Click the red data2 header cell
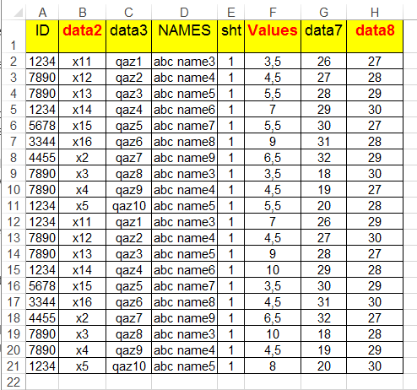Image resolution: width=417 pixels, height=390 pixels. coord(82,36)
